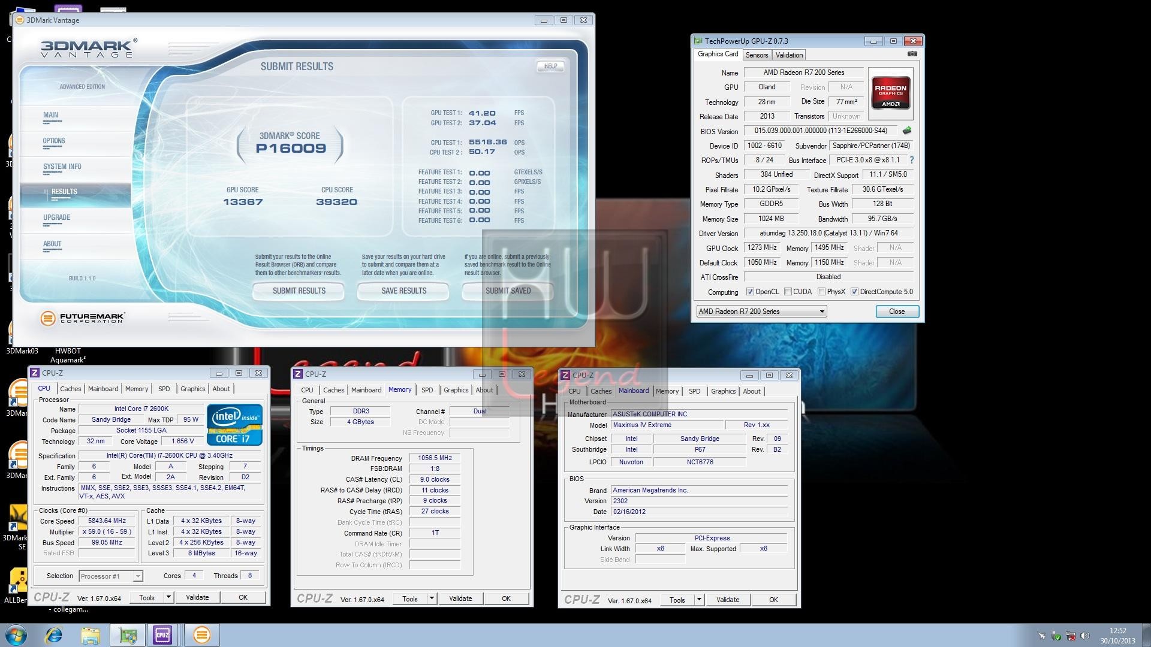Open the Windows Start menu
The height and width of the screenshot is (647, 1151).
point(16,635)
